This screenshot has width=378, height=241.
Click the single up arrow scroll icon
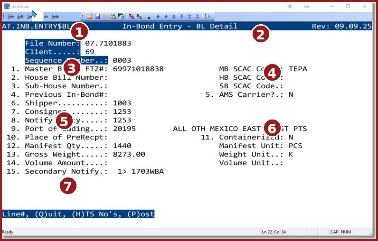(x=158, y=16)
